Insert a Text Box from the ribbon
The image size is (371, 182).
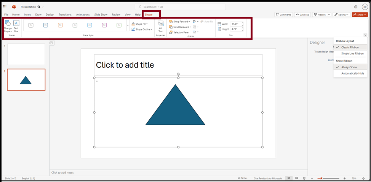pyautogui.click(x=16, y=26)
